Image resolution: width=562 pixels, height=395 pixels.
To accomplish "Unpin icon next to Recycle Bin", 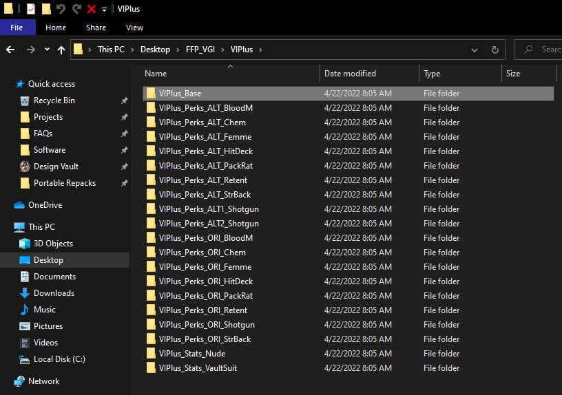I will tap(125, 100).
